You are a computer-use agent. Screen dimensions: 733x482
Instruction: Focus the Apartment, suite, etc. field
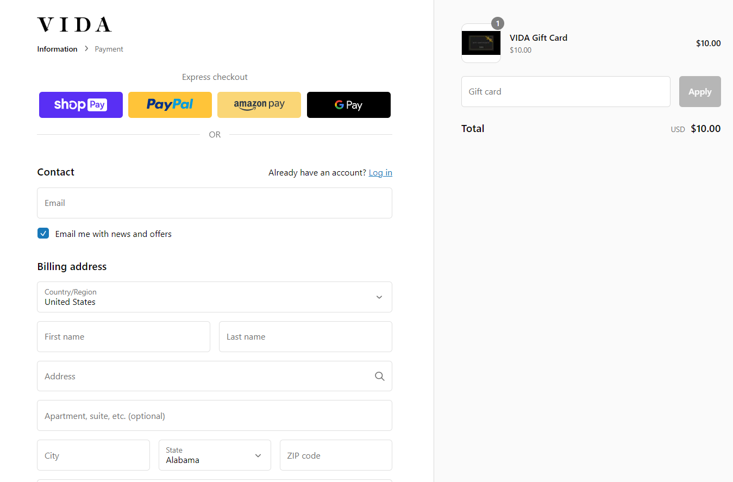(x=215, y=416)
